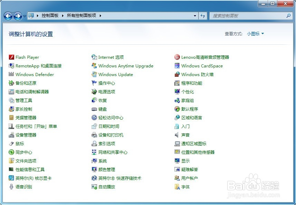Refresh the page with the refresh button

pos(203,16)
